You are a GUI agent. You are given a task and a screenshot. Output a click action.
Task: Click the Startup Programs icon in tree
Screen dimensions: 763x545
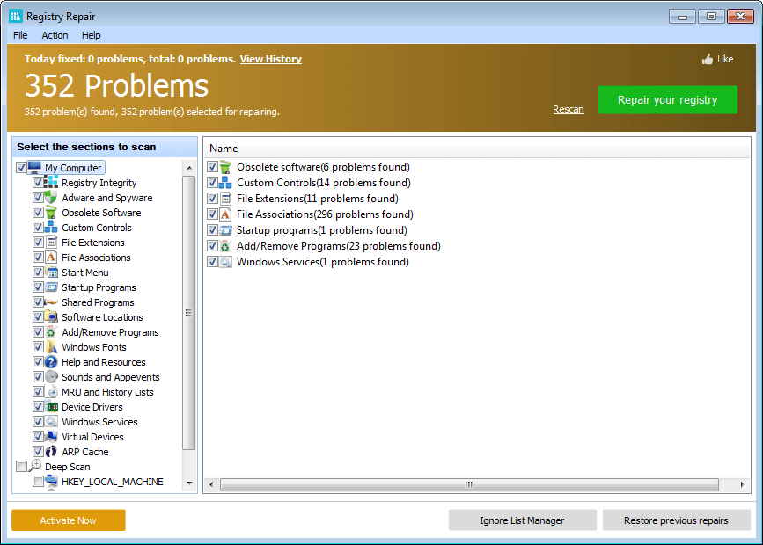point(51,287)
